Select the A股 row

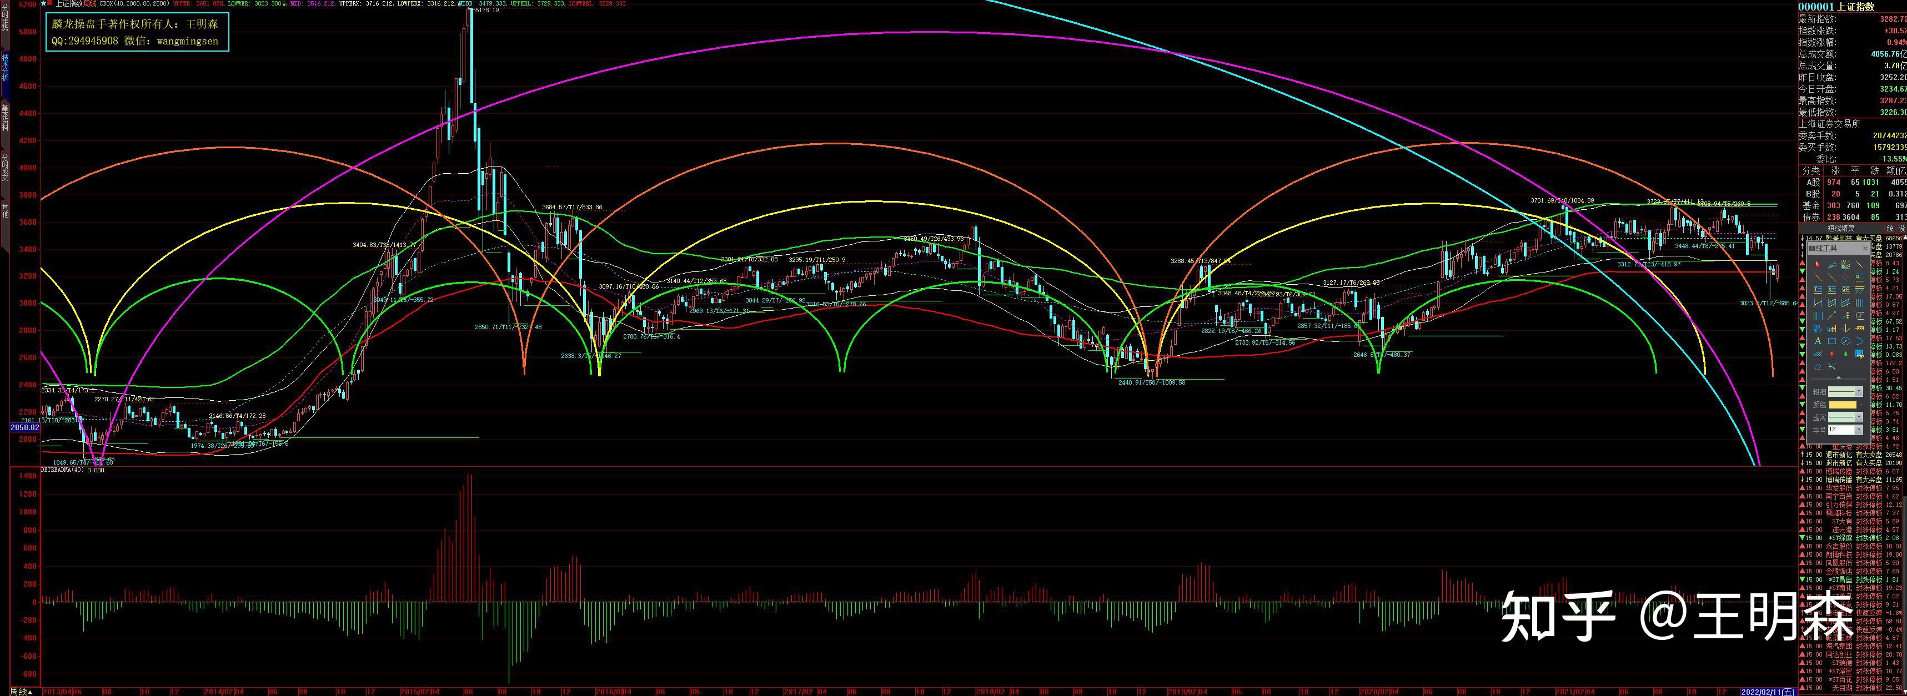coord(1853,182)
